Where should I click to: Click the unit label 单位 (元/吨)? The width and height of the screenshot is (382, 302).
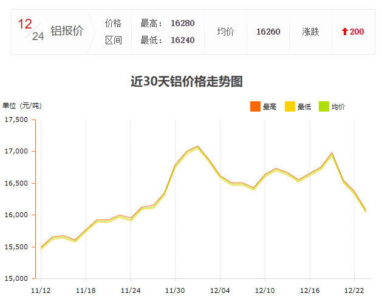[22, 106]
